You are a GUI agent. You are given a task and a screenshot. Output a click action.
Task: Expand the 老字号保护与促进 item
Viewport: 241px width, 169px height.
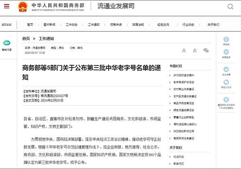[x=185, y=82]
